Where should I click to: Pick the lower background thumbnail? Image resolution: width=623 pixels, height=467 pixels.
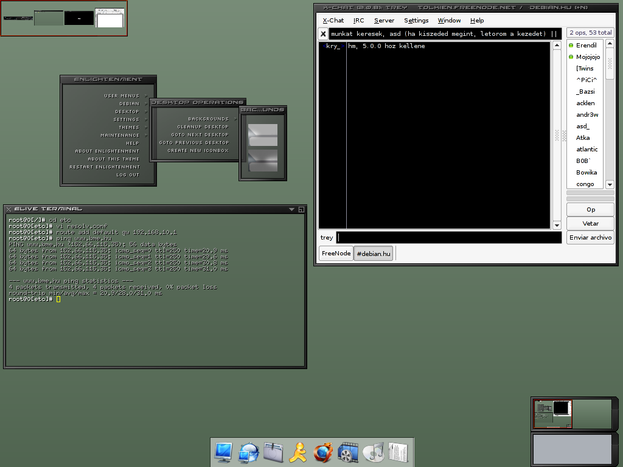click(x=263, y=161)
